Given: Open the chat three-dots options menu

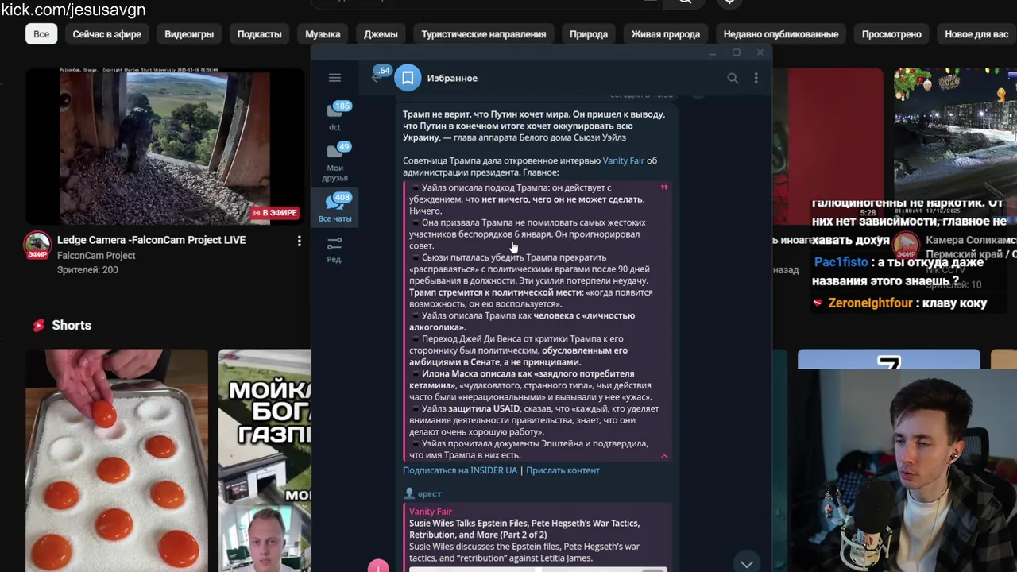Looking at the screenshot, I should click(756, 78).
